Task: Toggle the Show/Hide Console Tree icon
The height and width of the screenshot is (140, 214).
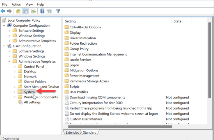Action: (x=25, y=11)
